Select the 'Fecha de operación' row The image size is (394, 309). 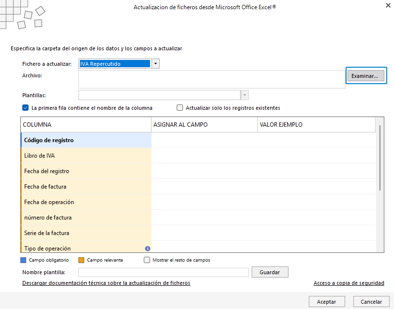pos(198,202)
